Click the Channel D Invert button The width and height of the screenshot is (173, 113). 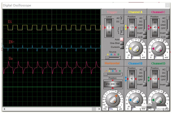pyautogui.click(x=167, y=84)
